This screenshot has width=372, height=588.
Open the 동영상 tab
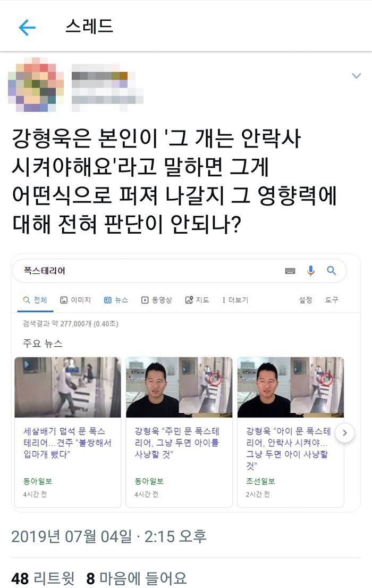coord(156,300)
